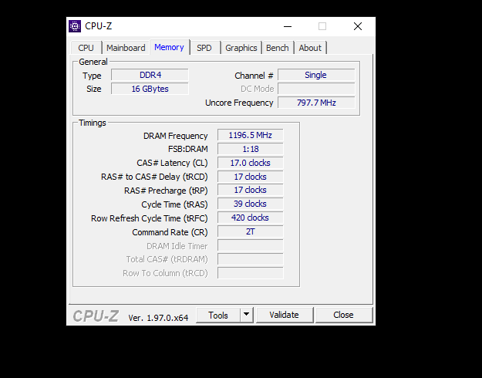Click the FSB:DRAM value 1:18
Image resolution: width=482 pixels, height=378 pixels.
(x=250, y=149)
